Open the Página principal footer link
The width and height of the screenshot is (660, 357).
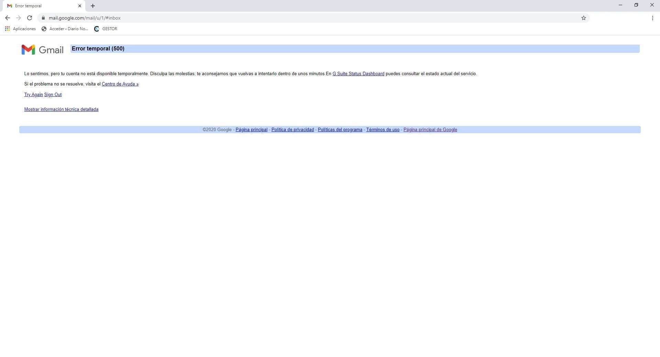(251, 130)
